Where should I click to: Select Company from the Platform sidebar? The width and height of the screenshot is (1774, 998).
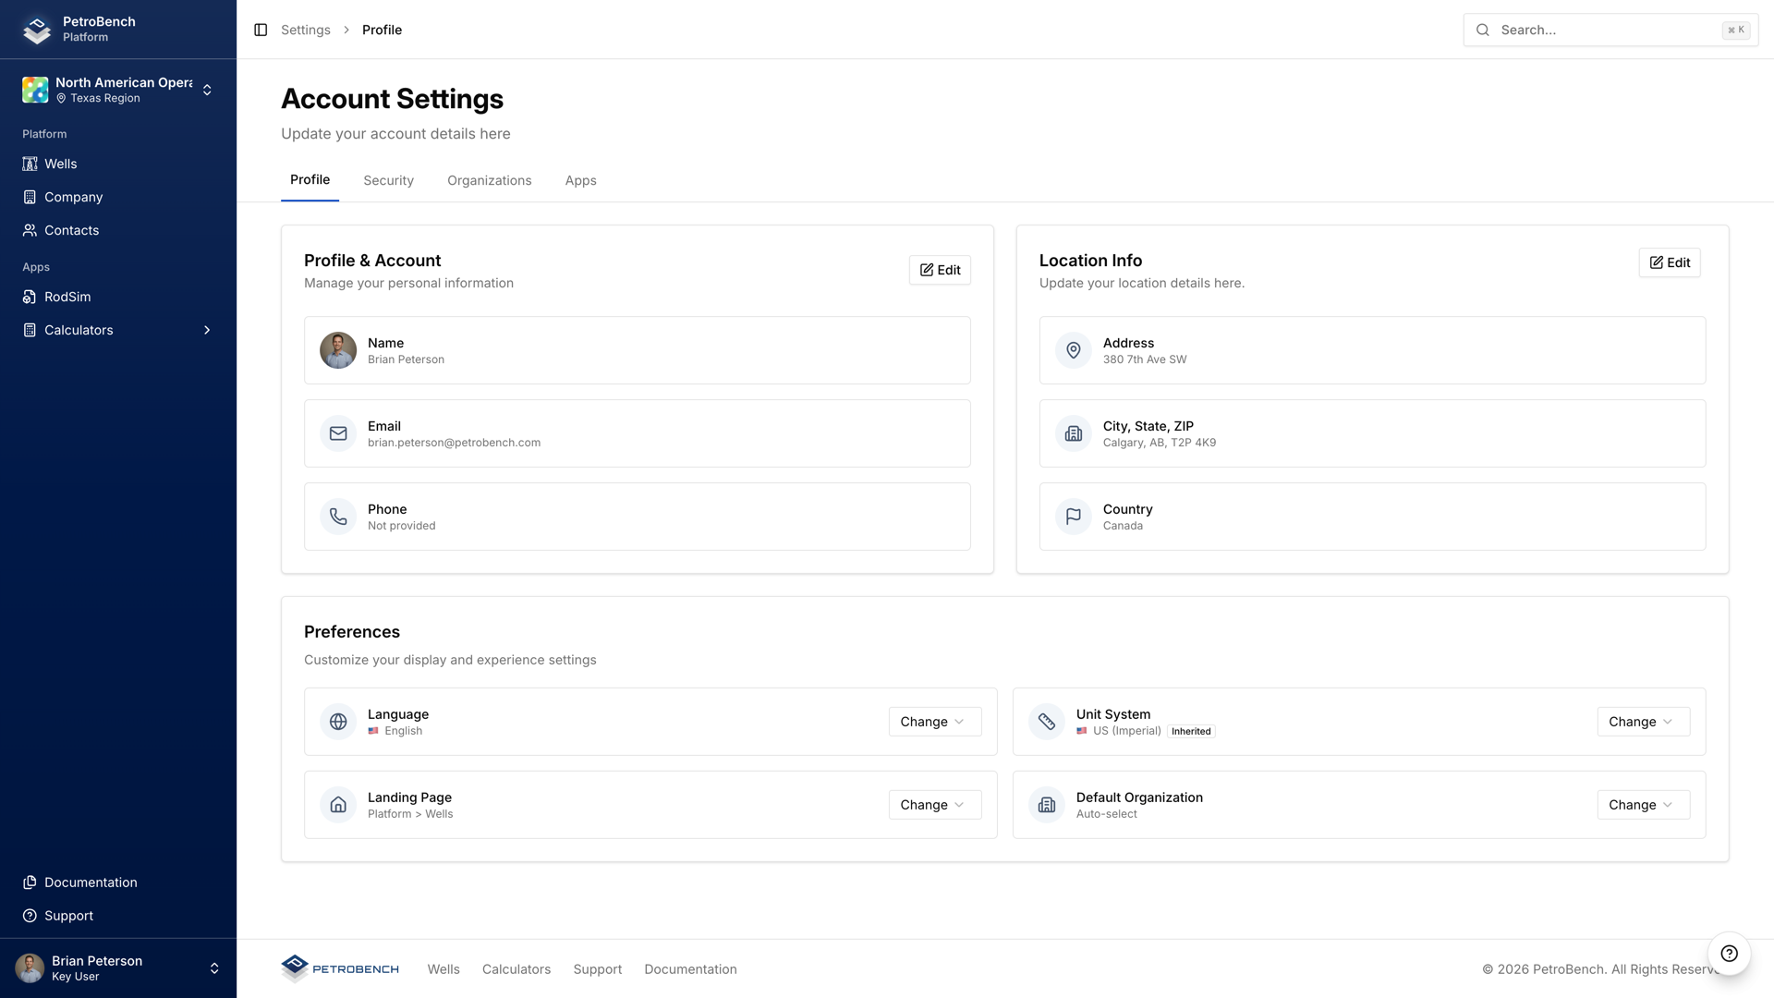[72, 197]
